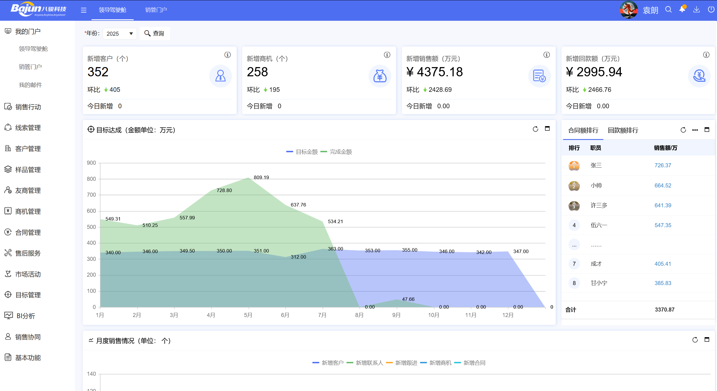
Task: Open the notification bell icon
Action: (682, 10)
